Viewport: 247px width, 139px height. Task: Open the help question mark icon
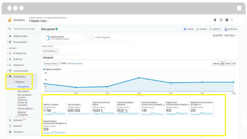pos(227,20)
